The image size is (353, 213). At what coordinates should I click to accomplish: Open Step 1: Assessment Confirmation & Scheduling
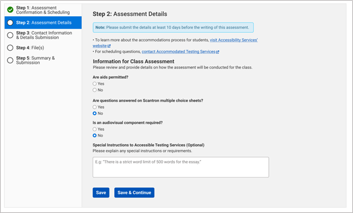[43, 10]
